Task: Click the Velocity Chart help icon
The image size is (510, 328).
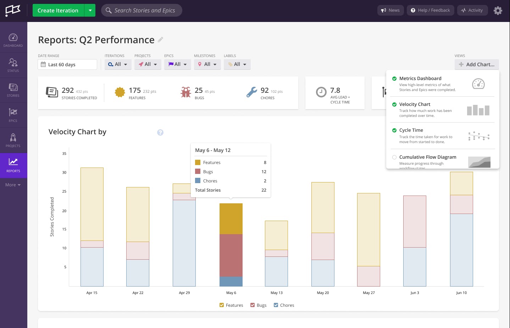Action: [x=160, y=132]
